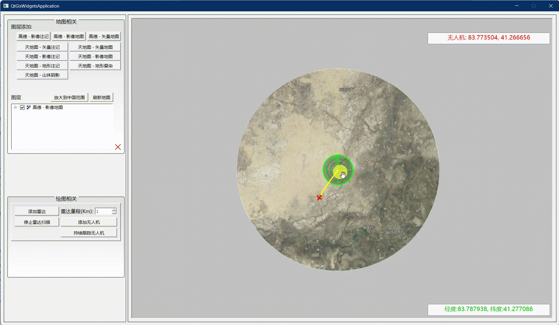Decrease radar range with down arrow

[x=114, y=213]
